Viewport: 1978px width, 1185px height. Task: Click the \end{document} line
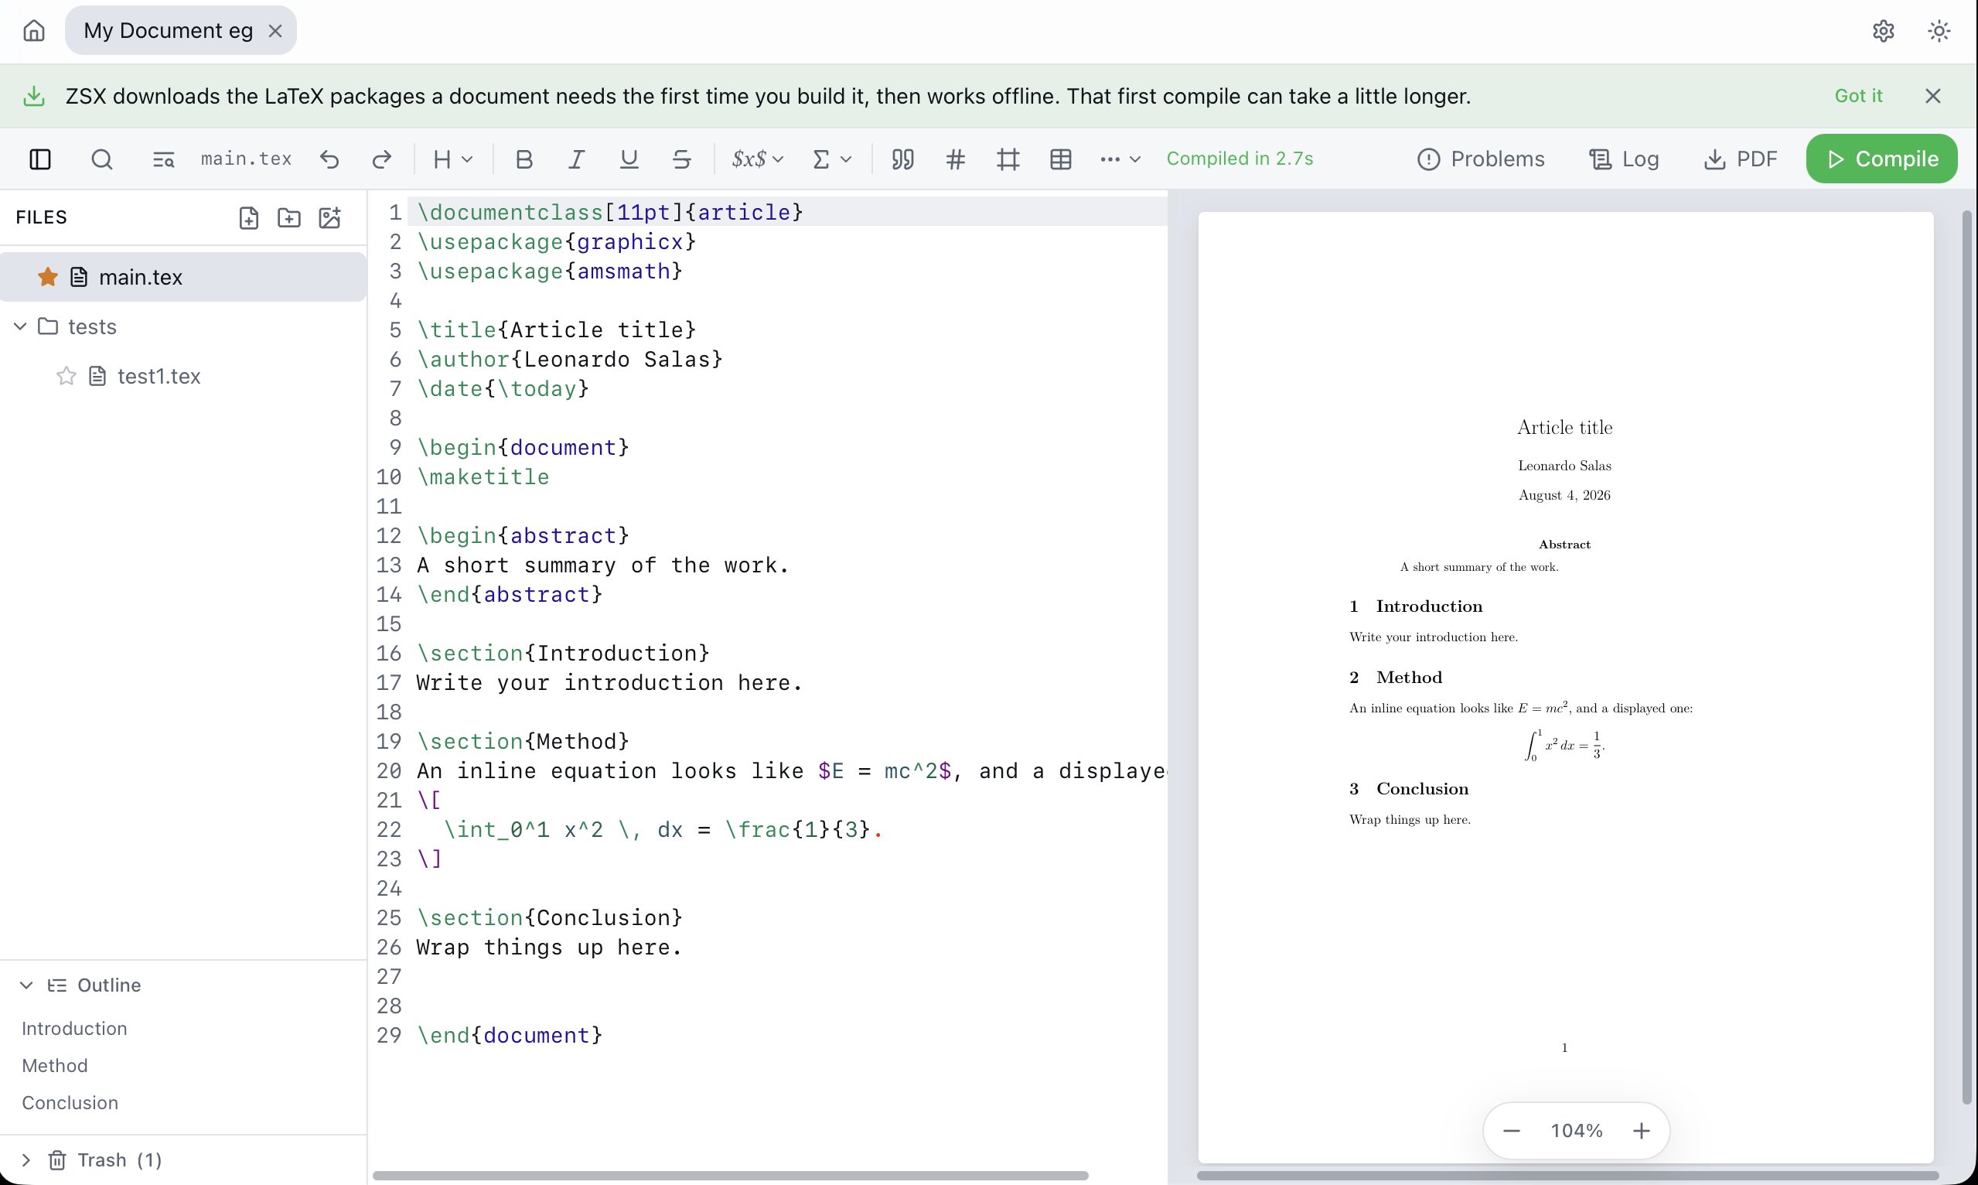click(x=510, y=1035)
